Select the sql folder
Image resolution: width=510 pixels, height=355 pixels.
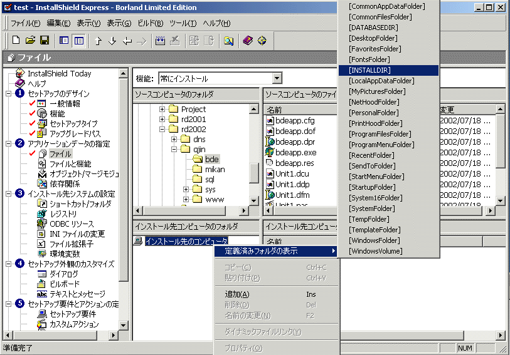210,180
